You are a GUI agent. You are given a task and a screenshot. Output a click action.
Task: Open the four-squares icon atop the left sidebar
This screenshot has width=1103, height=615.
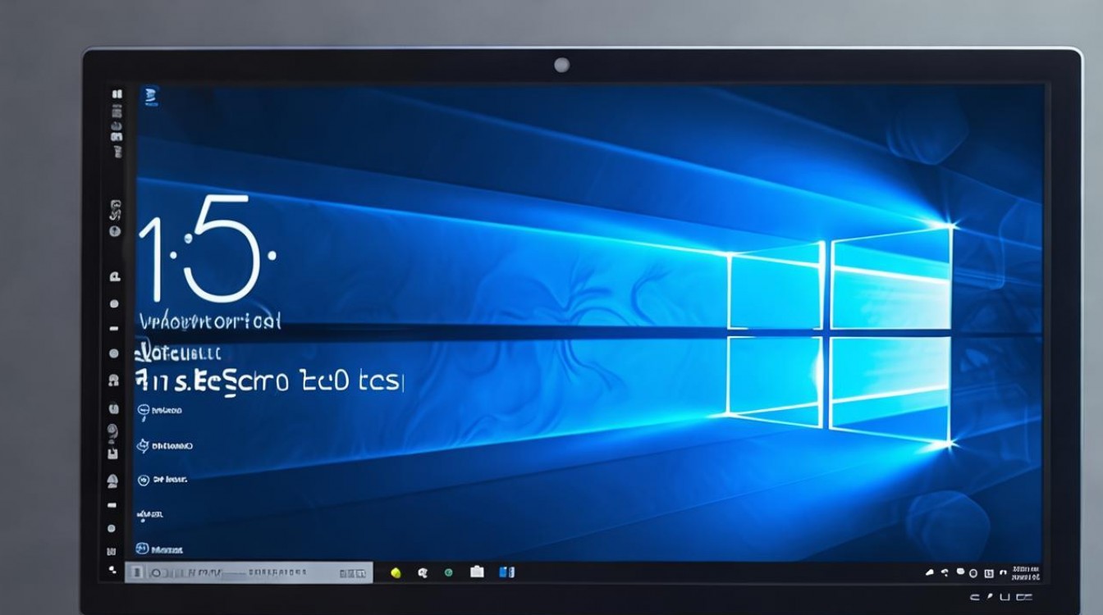(x=117, y=94)
